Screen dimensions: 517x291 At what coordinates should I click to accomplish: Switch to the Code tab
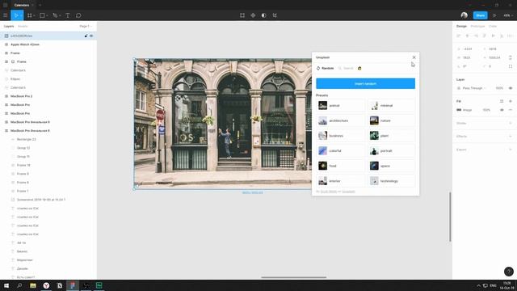(x=493, y=26)
